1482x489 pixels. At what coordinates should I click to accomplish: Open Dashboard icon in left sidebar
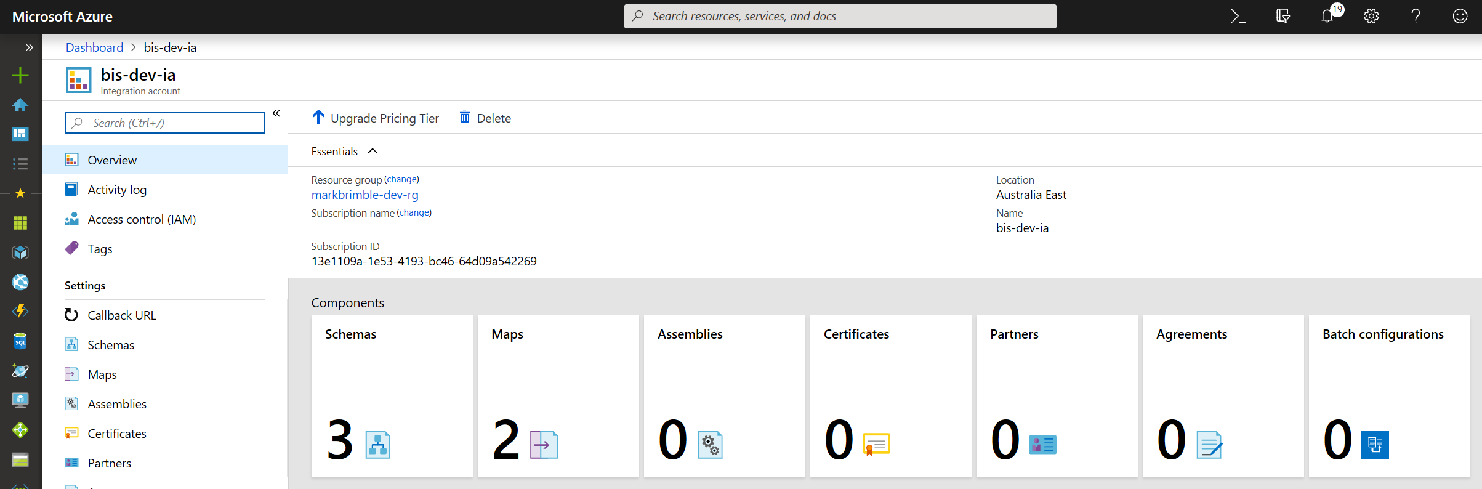(x=20, y=134)
